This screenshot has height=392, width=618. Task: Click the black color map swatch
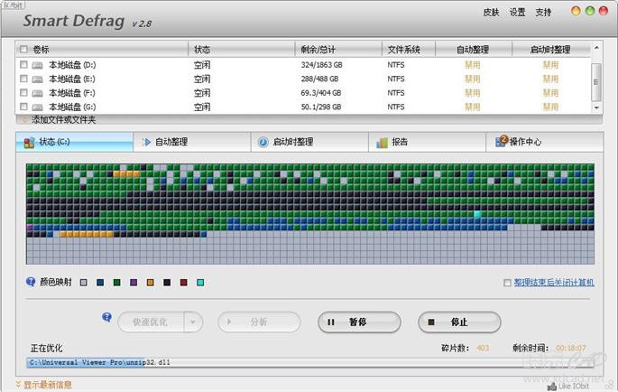coord(167,282)
